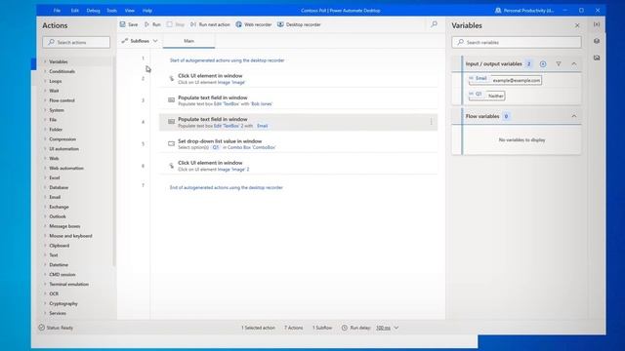Select Populate text field with 'Bob Jones'

click(298, 100)
